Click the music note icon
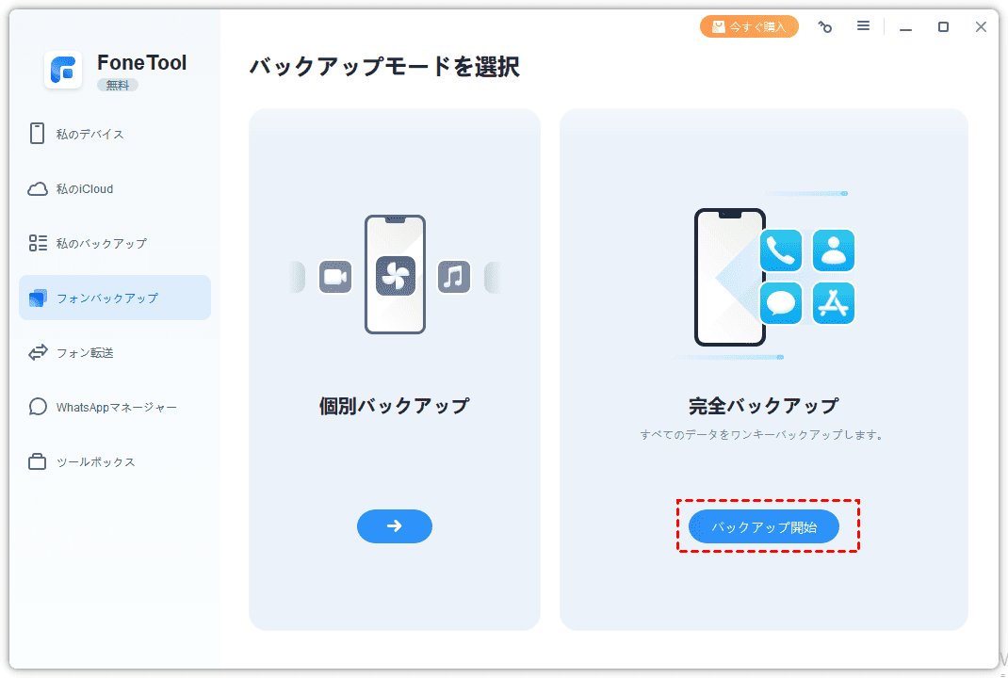This screenshot has width=1008, height=678. coord(454,277)
